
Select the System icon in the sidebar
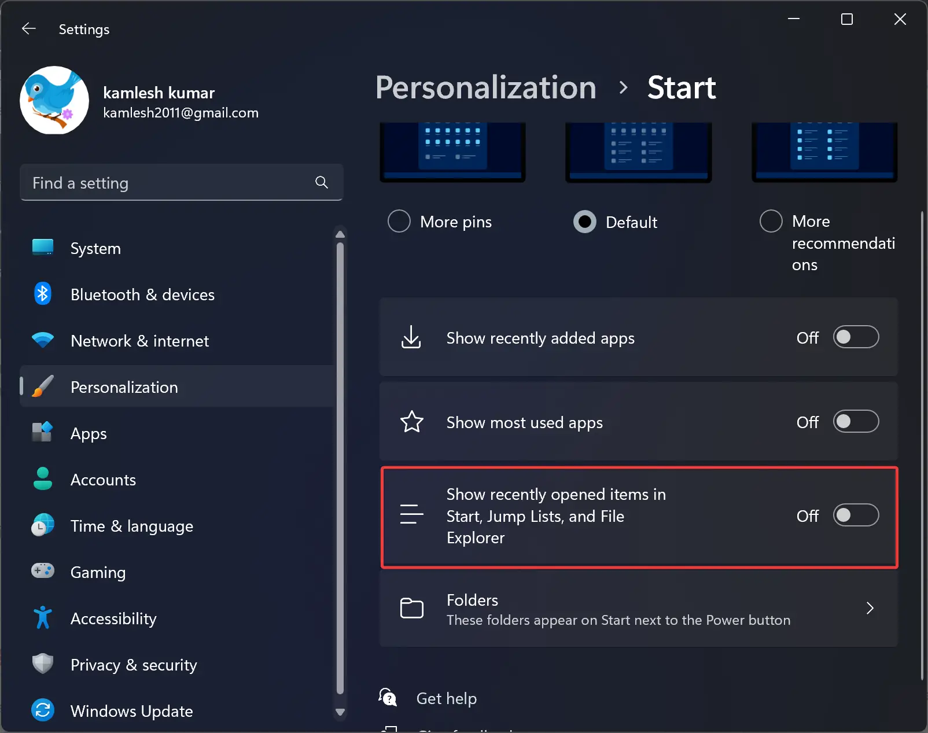click(43, 248)
